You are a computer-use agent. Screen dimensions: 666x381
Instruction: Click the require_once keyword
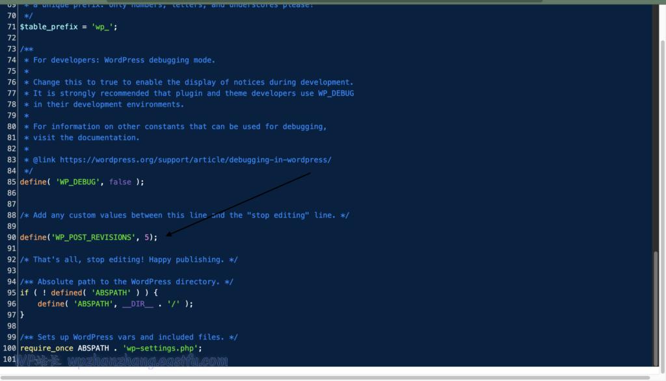pyautogui.click(x=47, y=349)
